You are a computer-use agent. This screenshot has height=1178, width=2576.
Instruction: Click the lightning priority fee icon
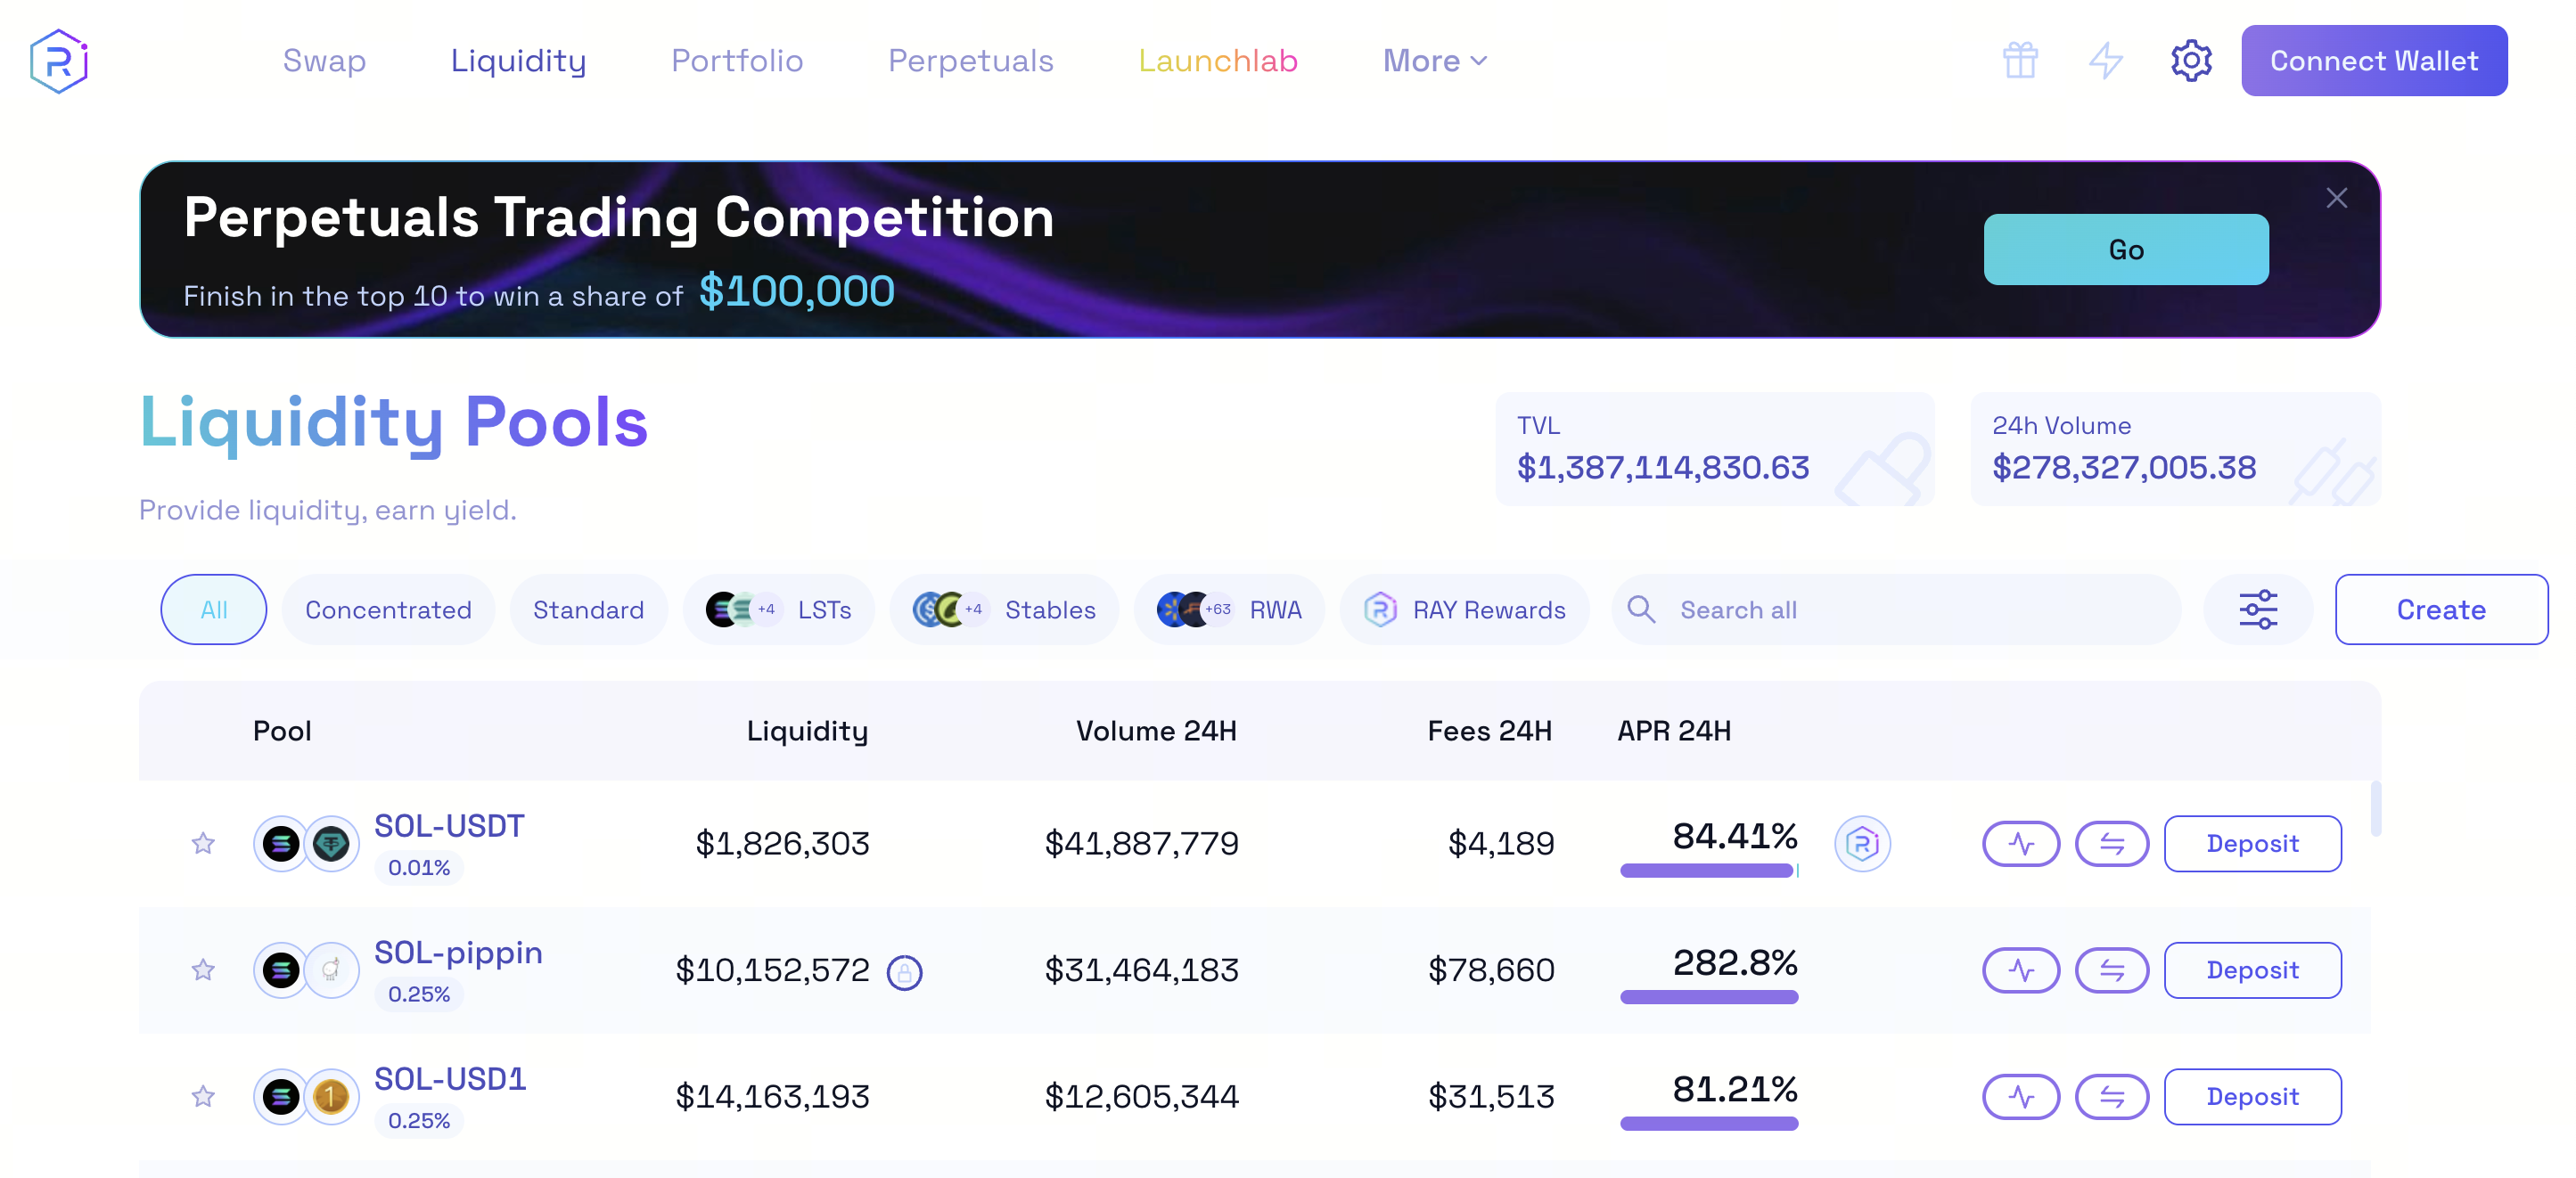pyautogui.click(x=2106, y=60)
